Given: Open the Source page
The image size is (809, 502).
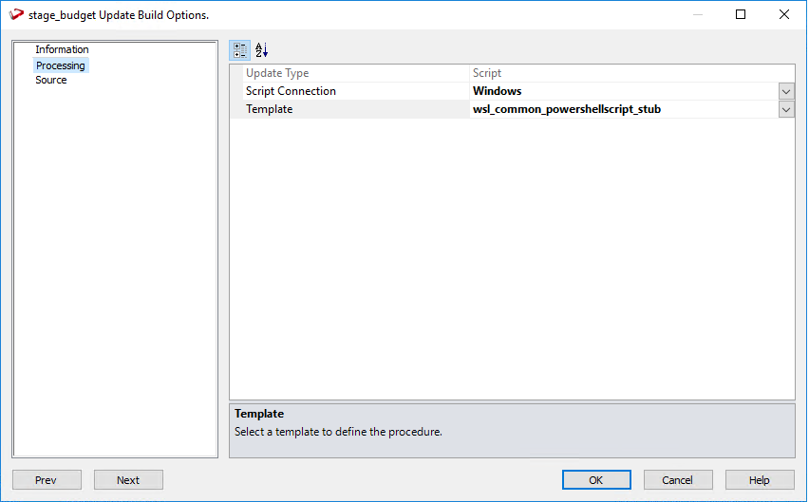Looking at the screenshot, I should click(51, 81).
